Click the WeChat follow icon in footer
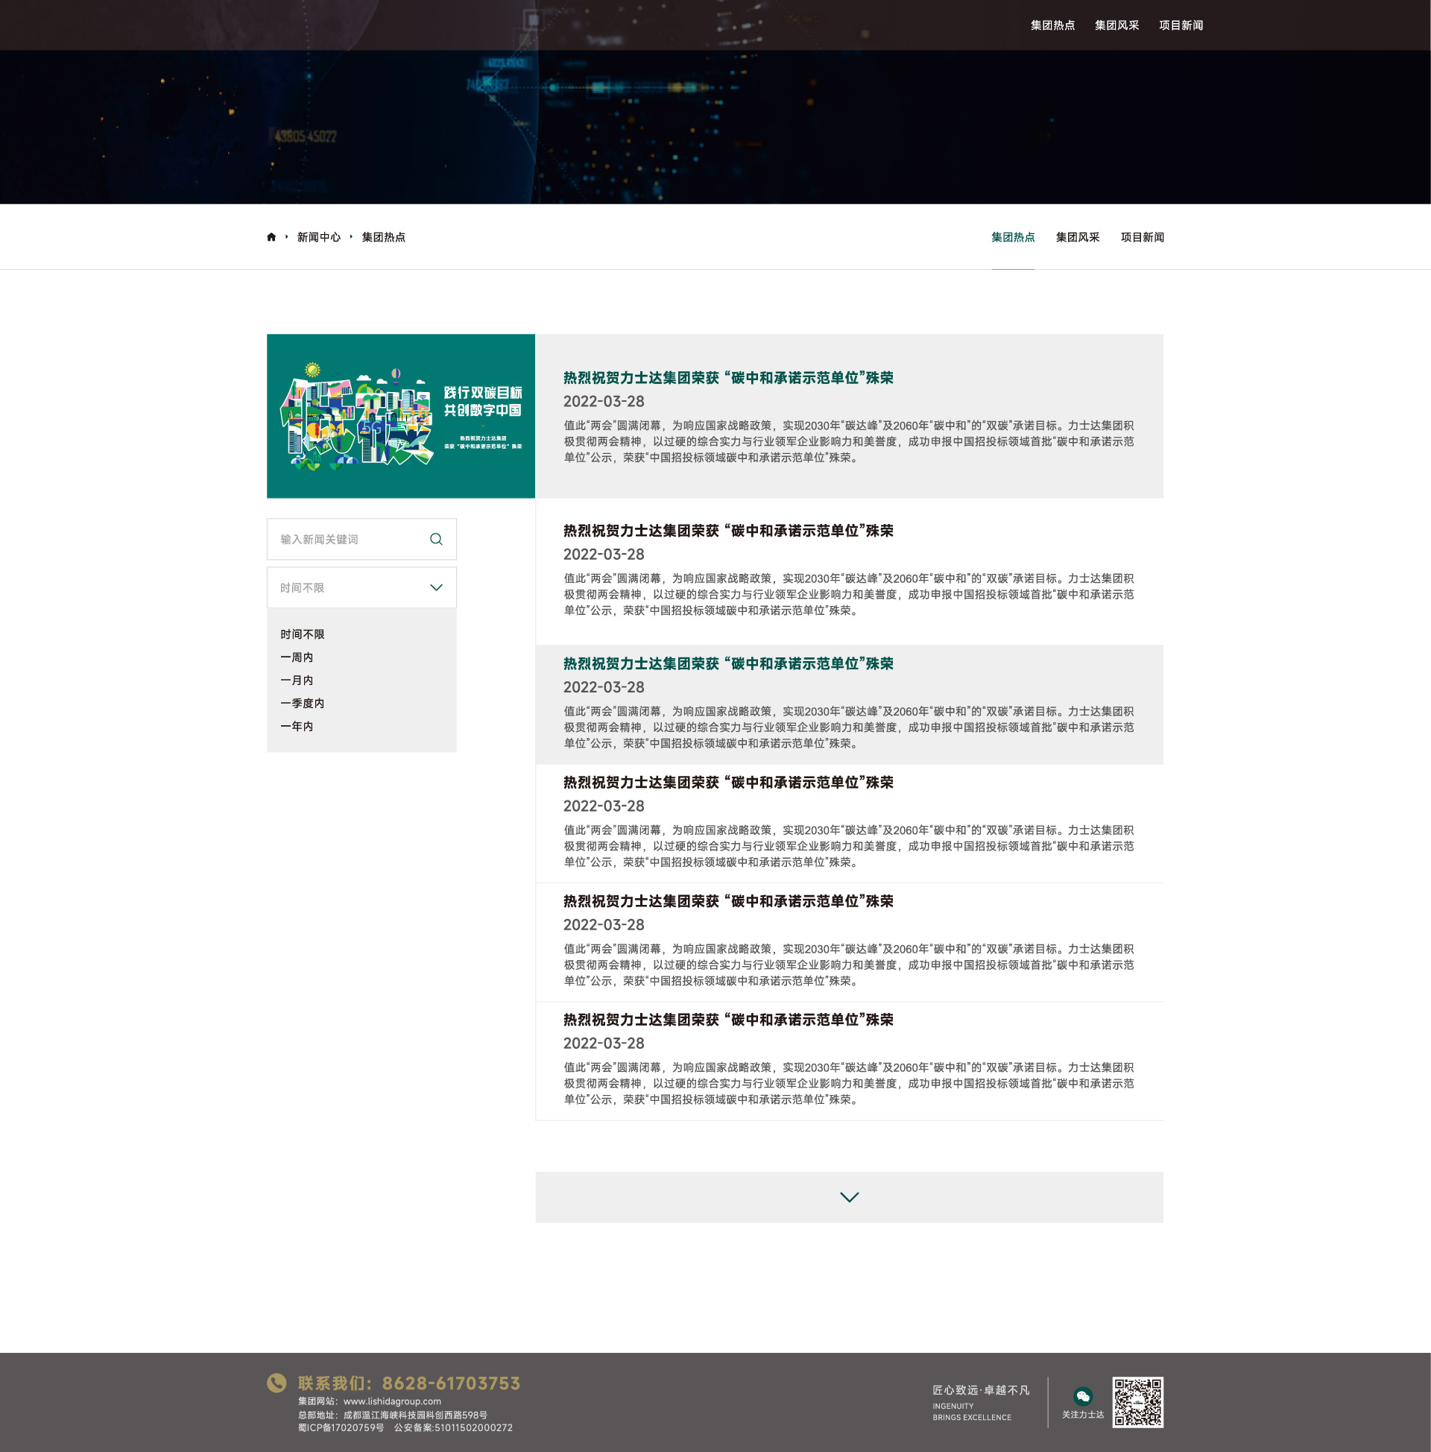Viewport: 1431px width, 1452px height. point(1083,1396)
